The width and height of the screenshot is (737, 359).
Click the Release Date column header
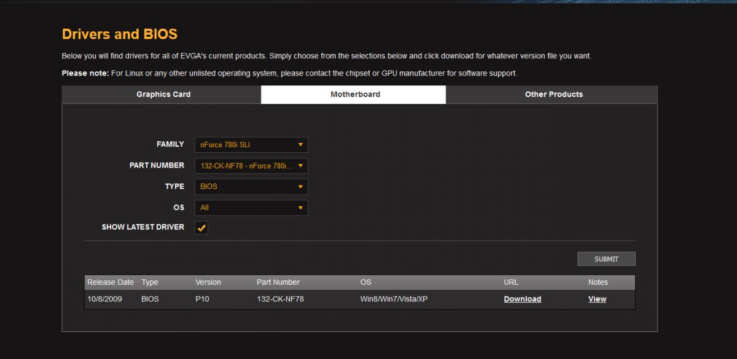click(111, 282)
